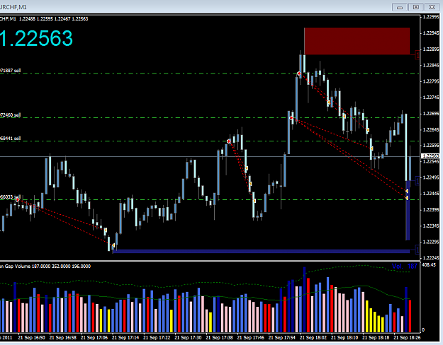Click the red entry marker on 968441 sell line

click(x=229, y=141)
